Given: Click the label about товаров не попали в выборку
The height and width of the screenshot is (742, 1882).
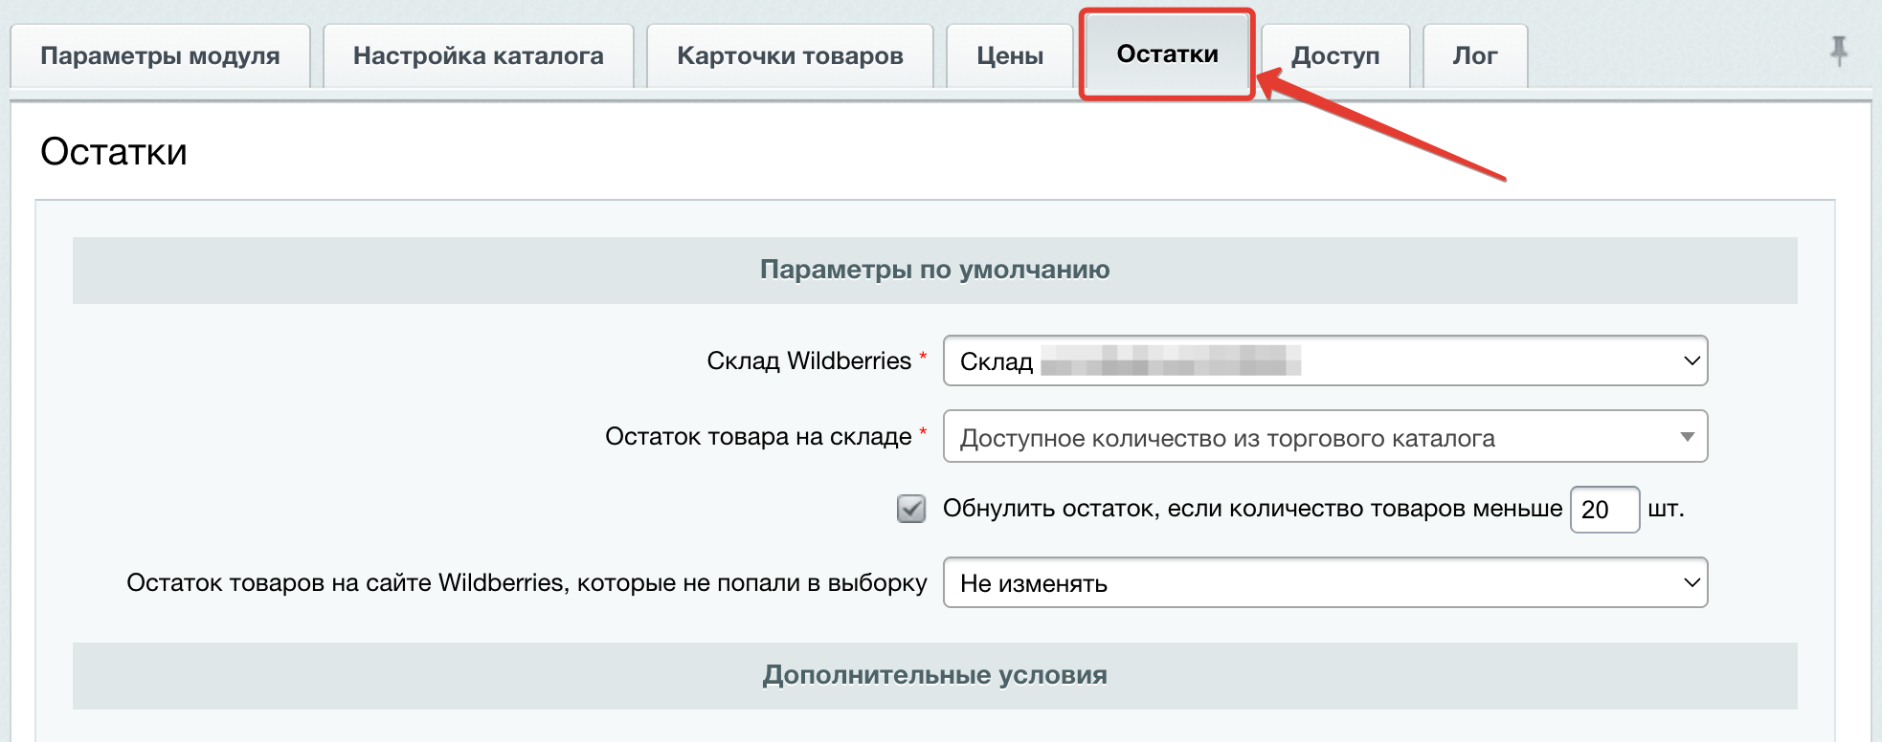Looking at the screenshot, I should 527,583.
